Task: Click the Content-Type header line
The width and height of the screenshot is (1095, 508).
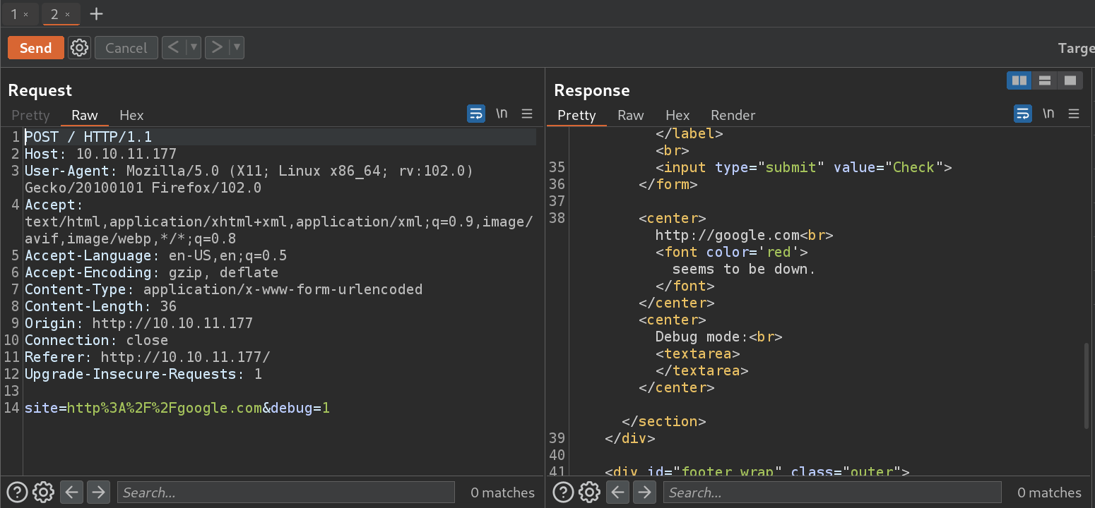Action: [x=223, y=289]
